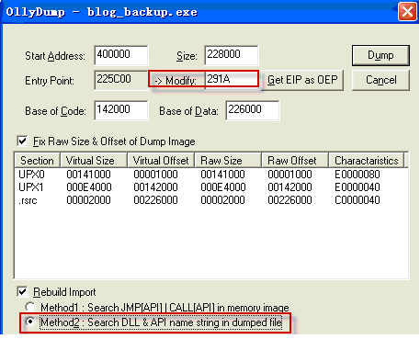Click the Raw Offset column header
Screen dimensions: 420x339
(x=295, y=161)
